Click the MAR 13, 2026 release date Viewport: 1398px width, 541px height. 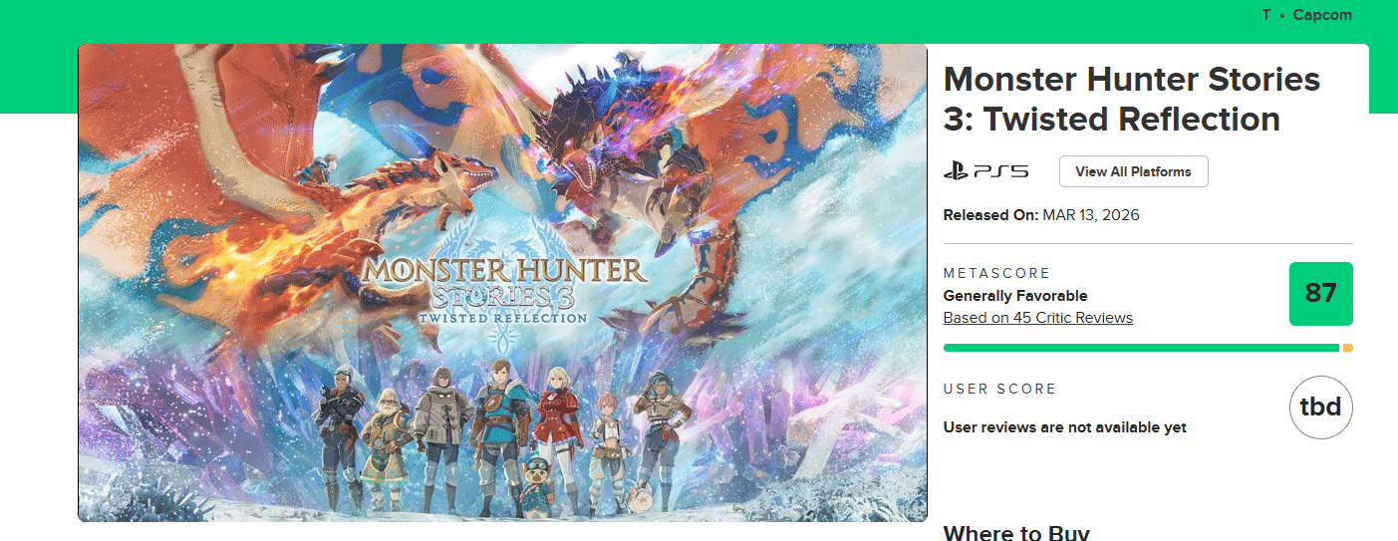pyautogui.click(x=1090, y=215)
